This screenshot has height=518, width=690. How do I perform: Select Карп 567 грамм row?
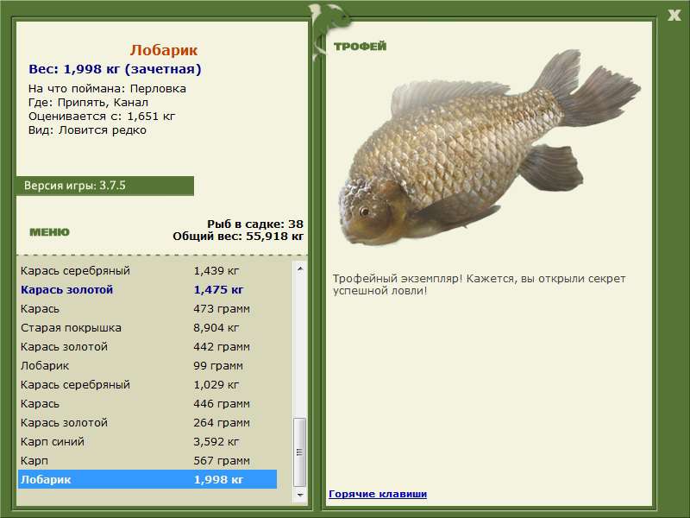[x=147, y=460]
